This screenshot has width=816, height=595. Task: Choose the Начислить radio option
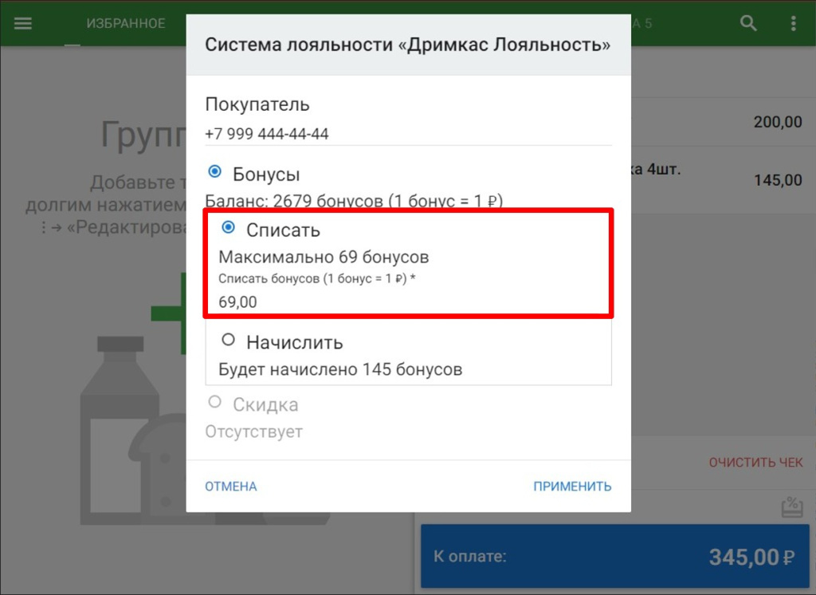pyautogui.click(x=228, y=341)
